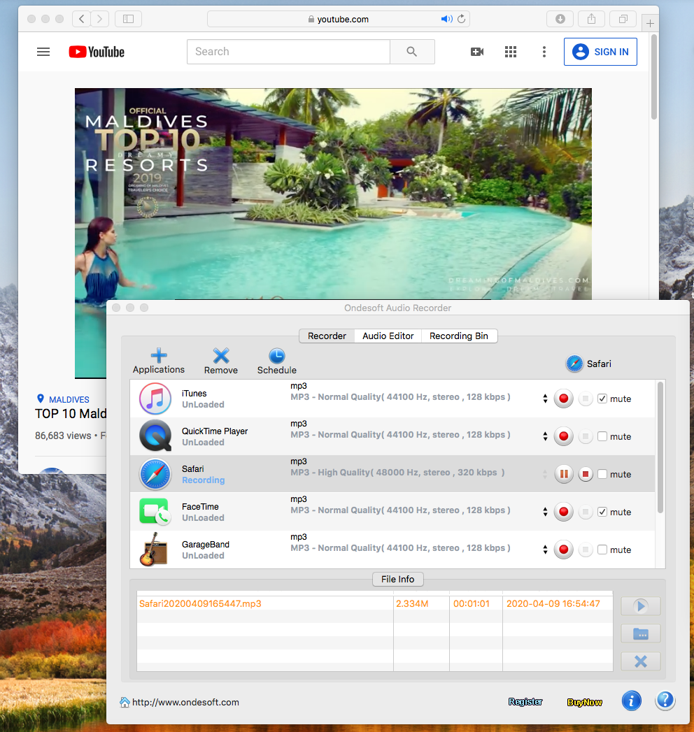Click the Remove X icon

221,356
